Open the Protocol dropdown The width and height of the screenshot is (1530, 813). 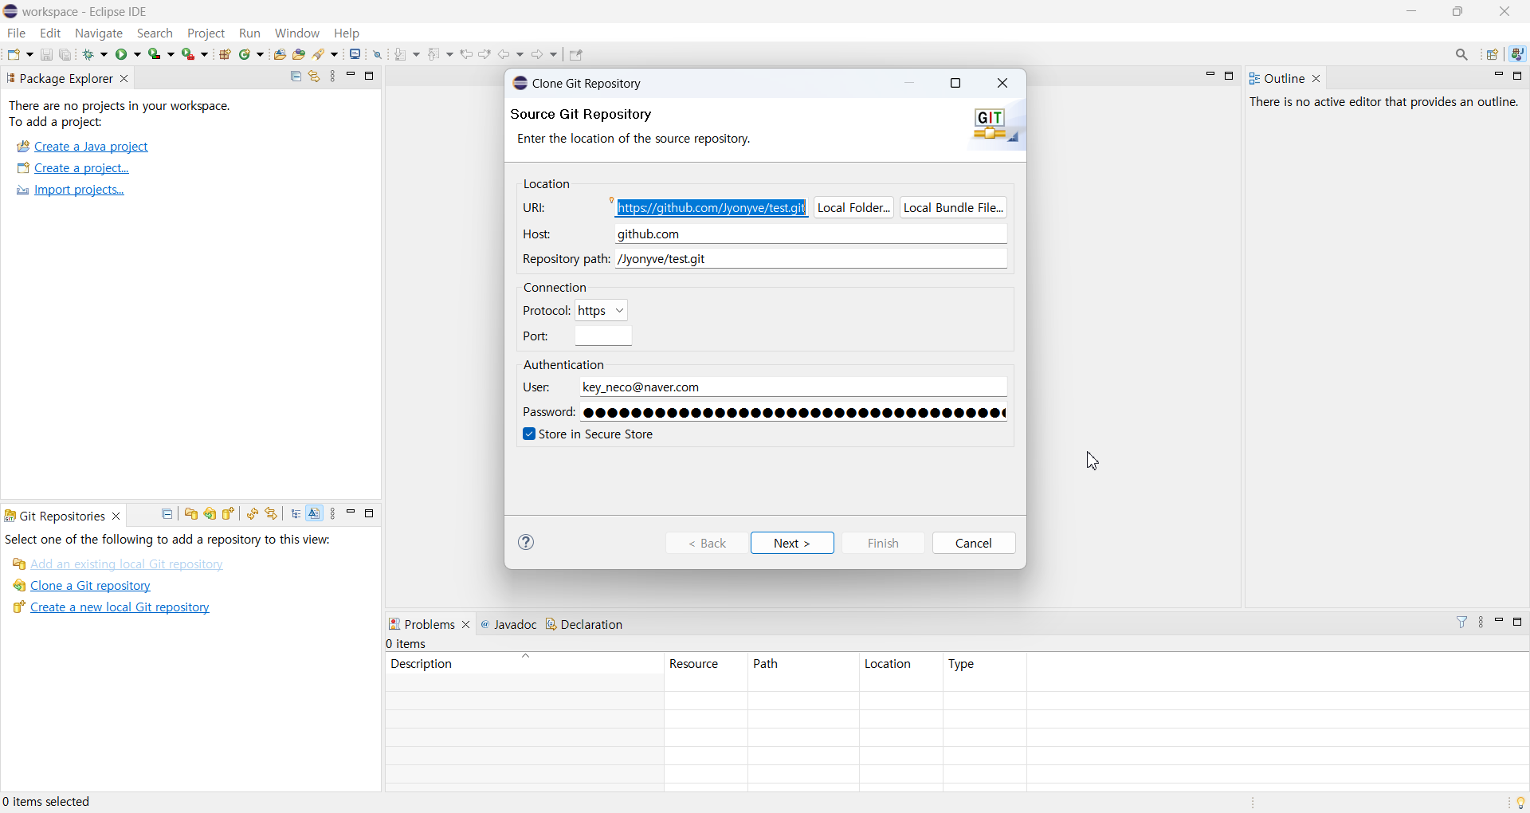pos(602,311)
